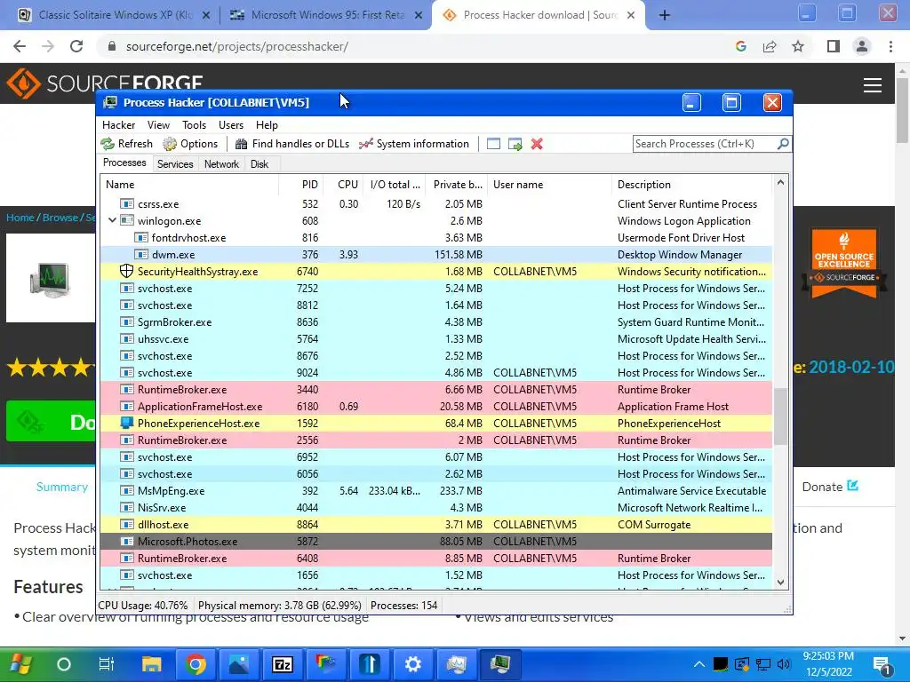Collapse the winlogon.exe tree node

pyautogui.click(x=112, y=220)
